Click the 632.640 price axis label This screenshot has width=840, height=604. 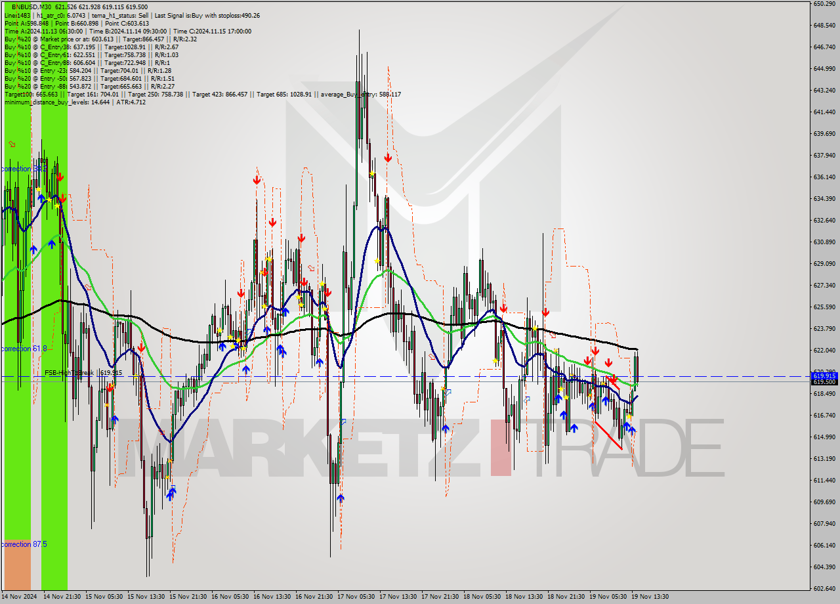pos(824,221)
